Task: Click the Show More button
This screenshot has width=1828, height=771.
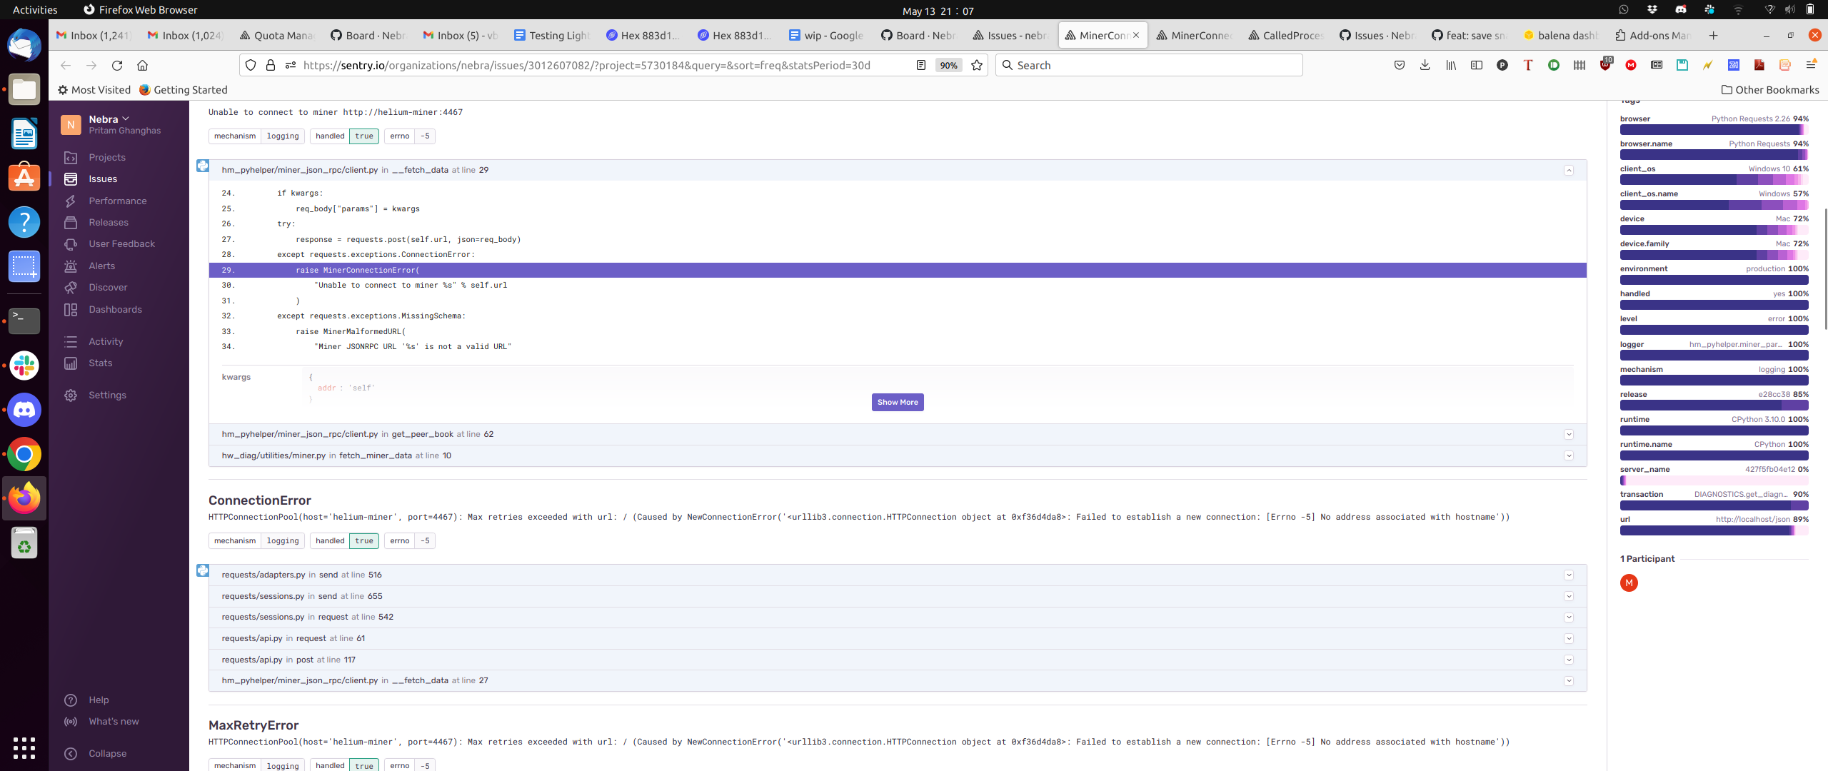Action: 897,402
